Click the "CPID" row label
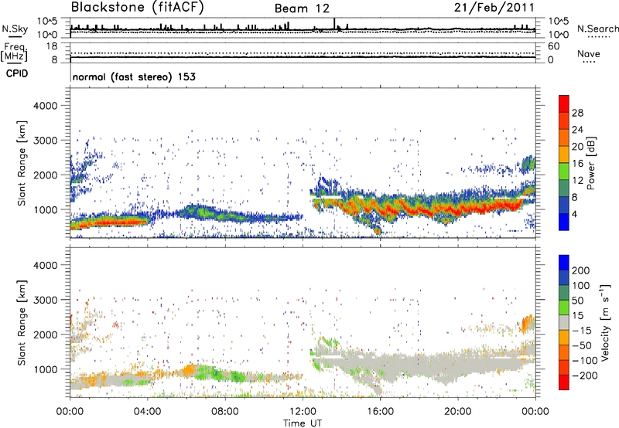Screen dimensions: 619x428 coord(17,73)
